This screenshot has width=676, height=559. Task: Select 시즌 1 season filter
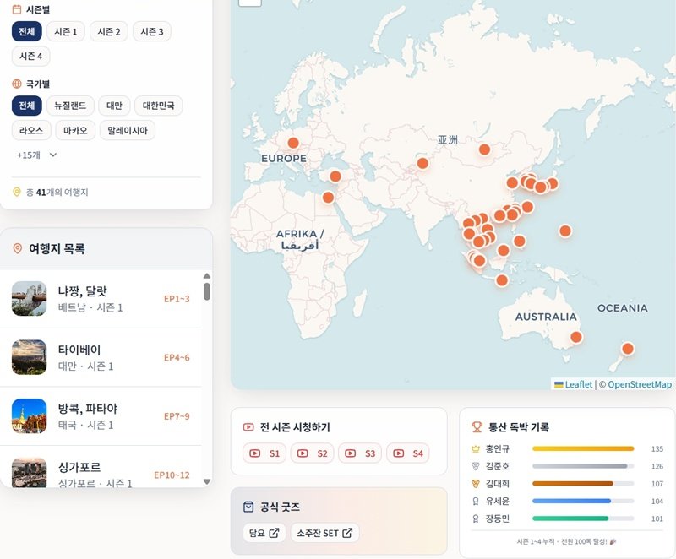65,32
